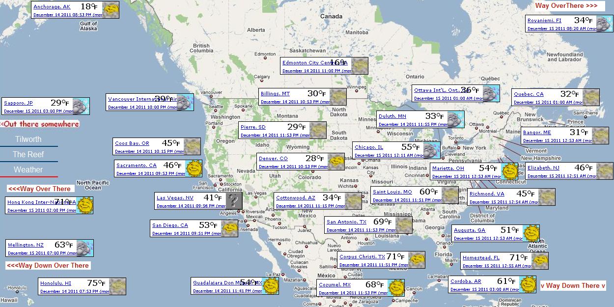This screenshot has height=307, width=614.
Task: Click the Homestead, FL weather condition icon
Action: point(540,261)
